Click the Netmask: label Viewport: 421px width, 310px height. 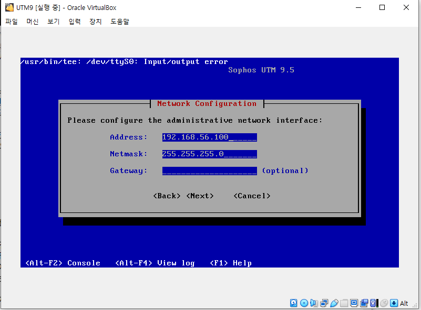(x=129, y=154)
